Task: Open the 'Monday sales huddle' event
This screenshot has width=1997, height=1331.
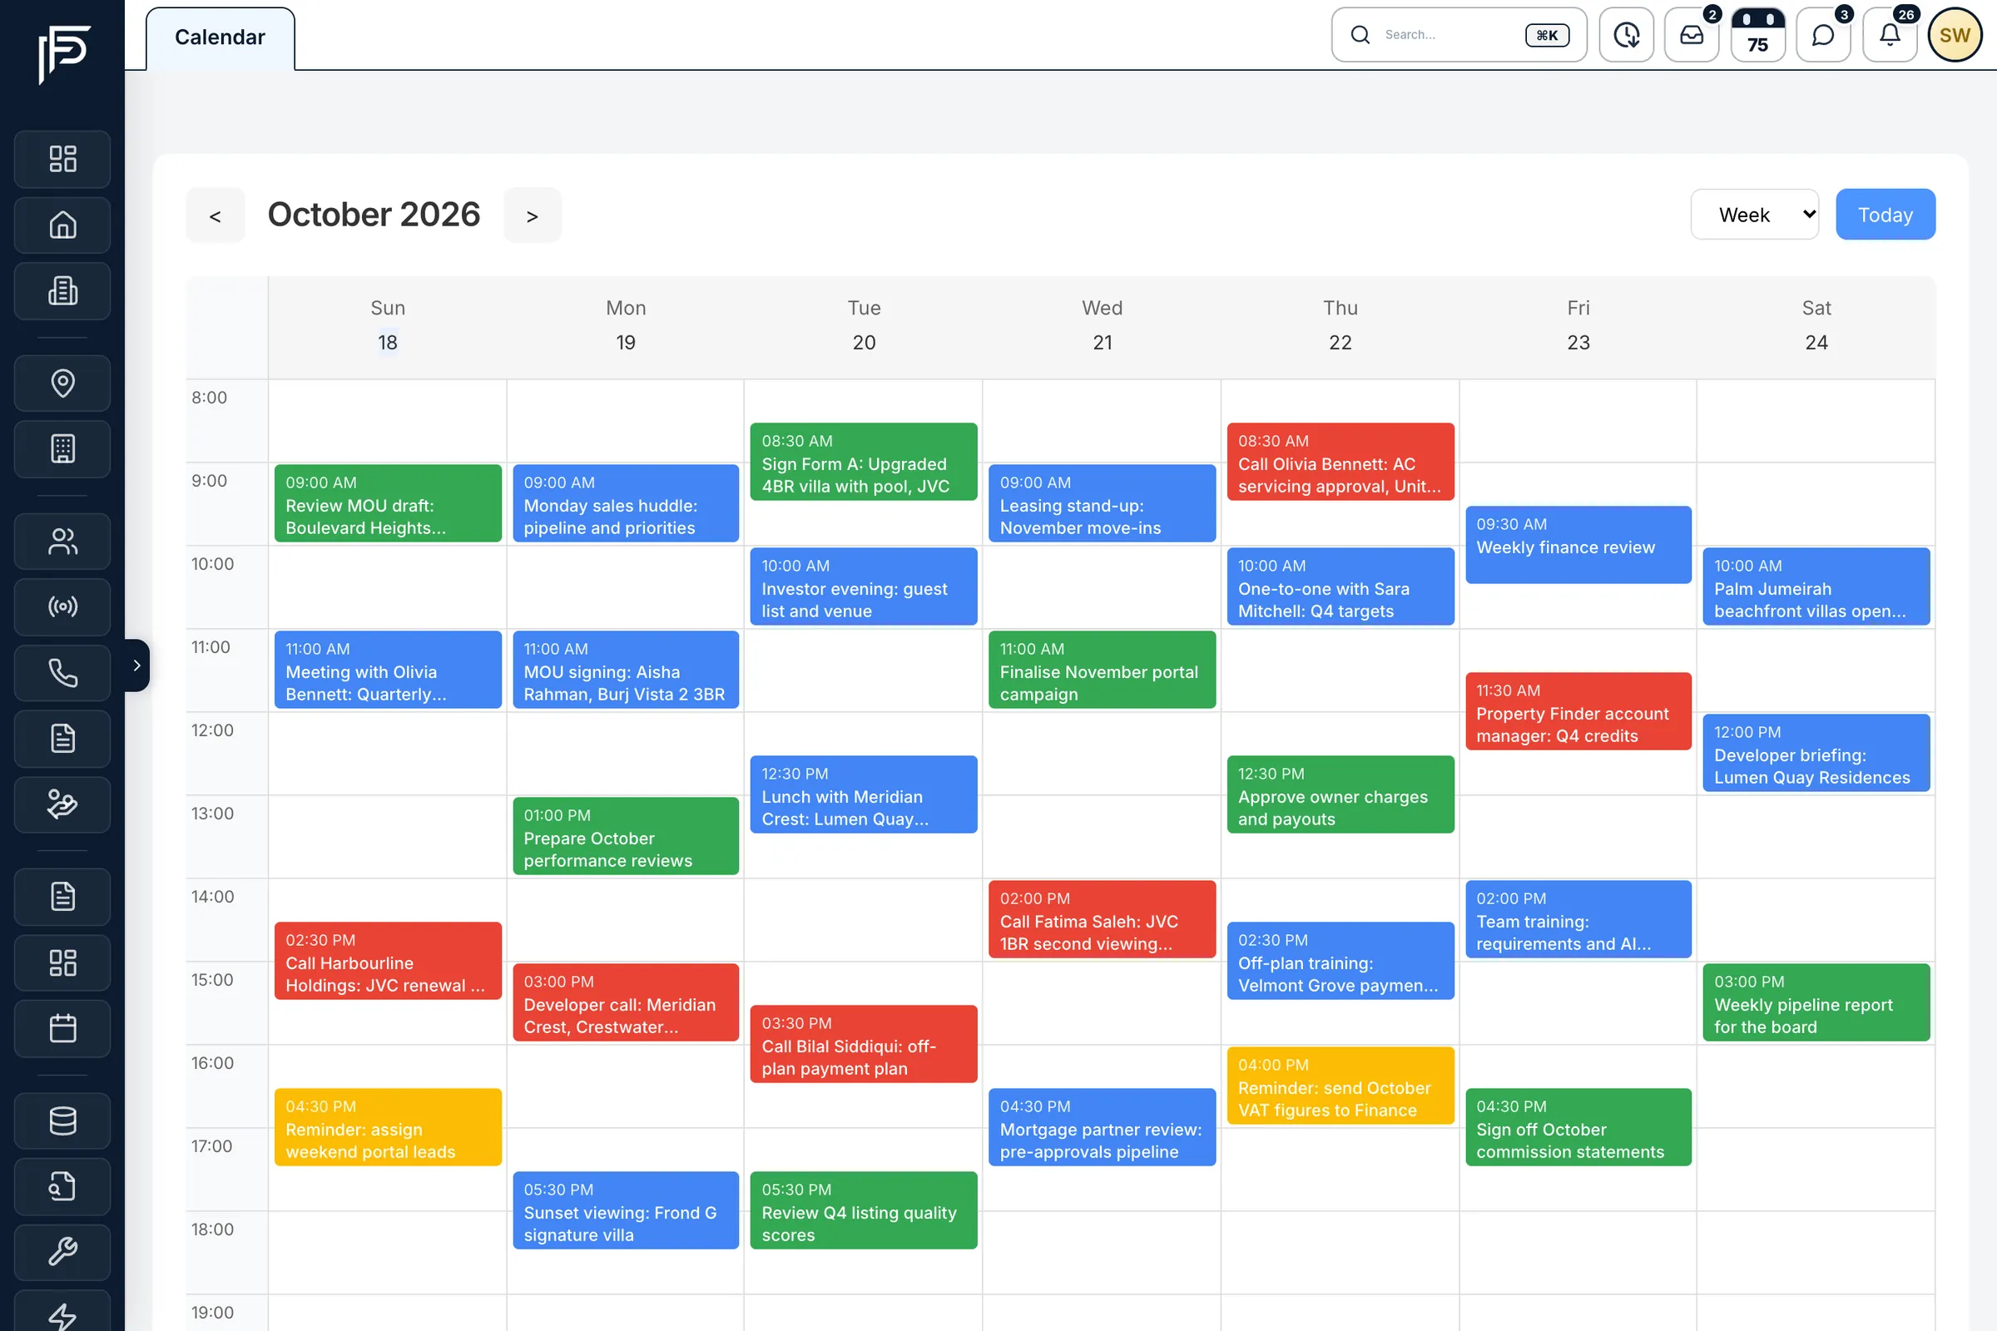Action: pyautogui.click(x=626, y=503)
